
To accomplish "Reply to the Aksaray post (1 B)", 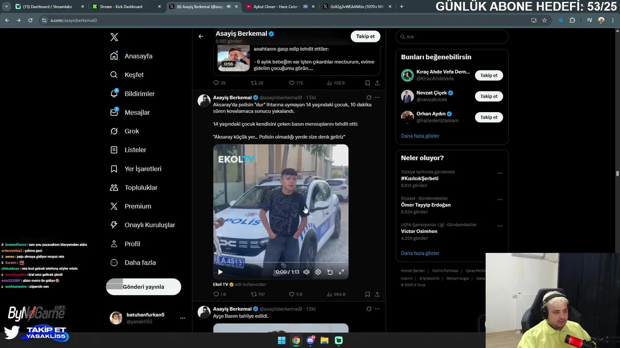I will click(219, 294).
